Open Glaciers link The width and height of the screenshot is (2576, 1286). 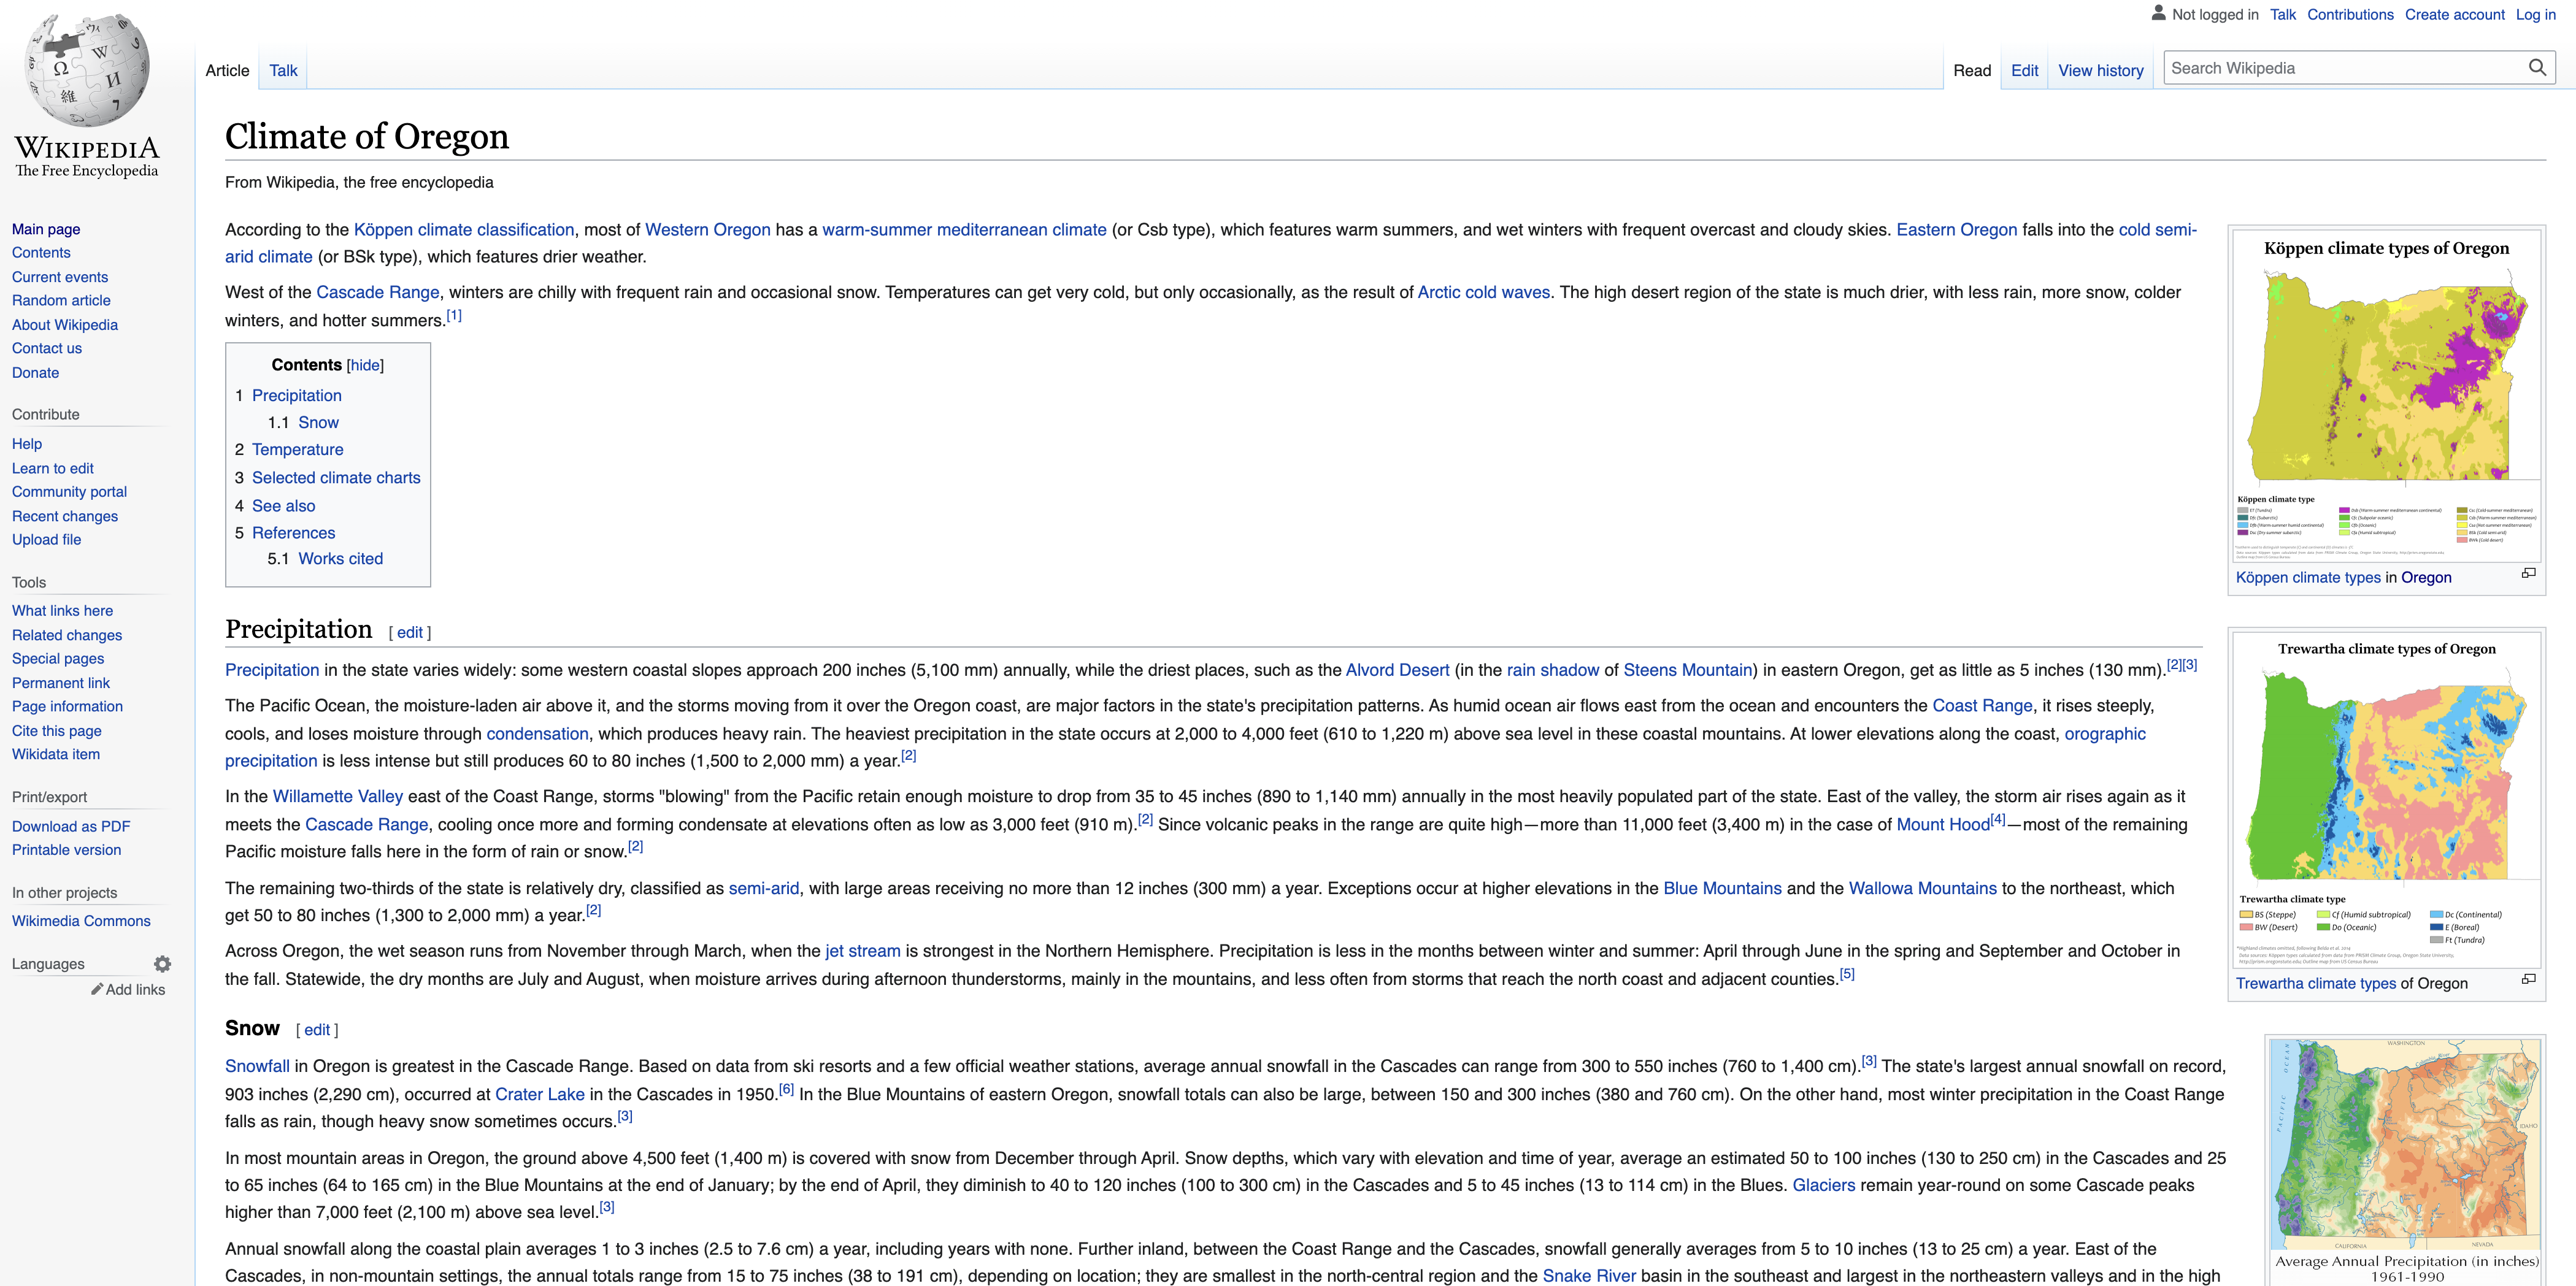1823,1185
